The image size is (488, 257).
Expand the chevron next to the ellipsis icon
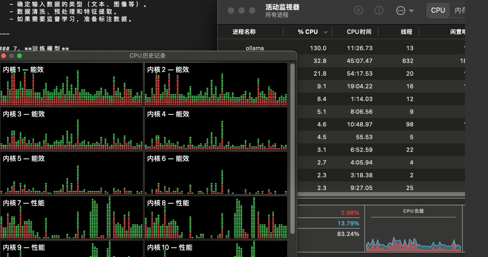411,11
